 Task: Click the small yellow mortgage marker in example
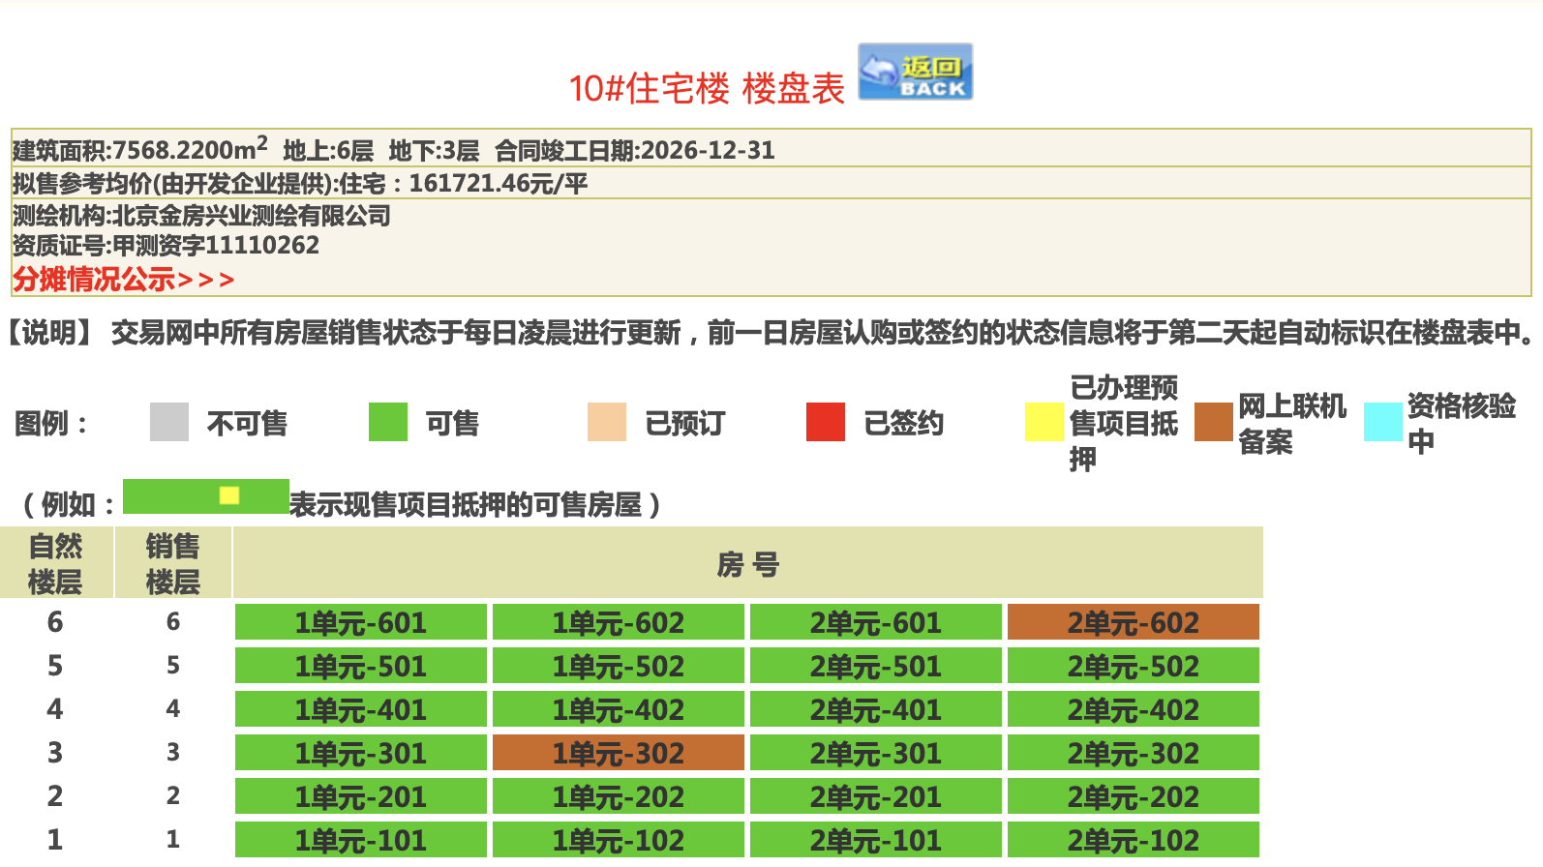coord(229,495)
